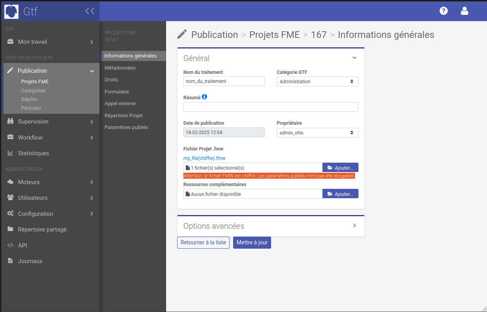This screenshot has height=312, width=487.
Task: Select Périodes submenu item
Action: [x=31, y=108]
